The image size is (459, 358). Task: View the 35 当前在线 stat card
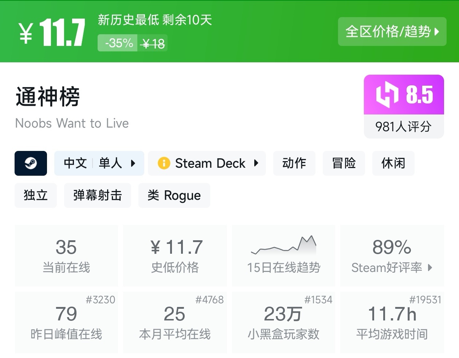[66, 256]
